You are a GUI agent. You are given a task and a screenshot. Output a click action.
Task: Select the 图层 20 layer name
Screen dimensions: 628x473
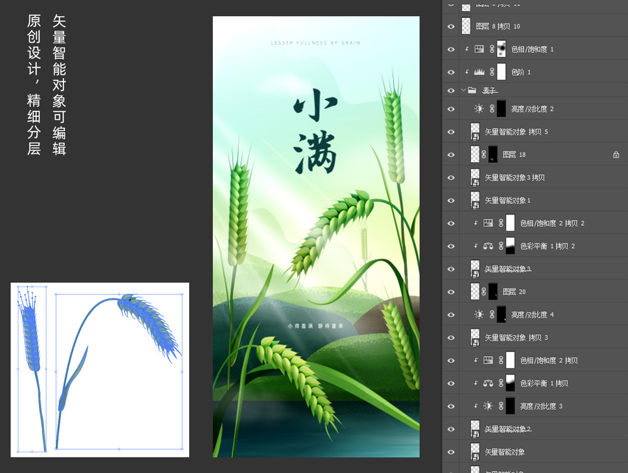click(x=514, y=291)
